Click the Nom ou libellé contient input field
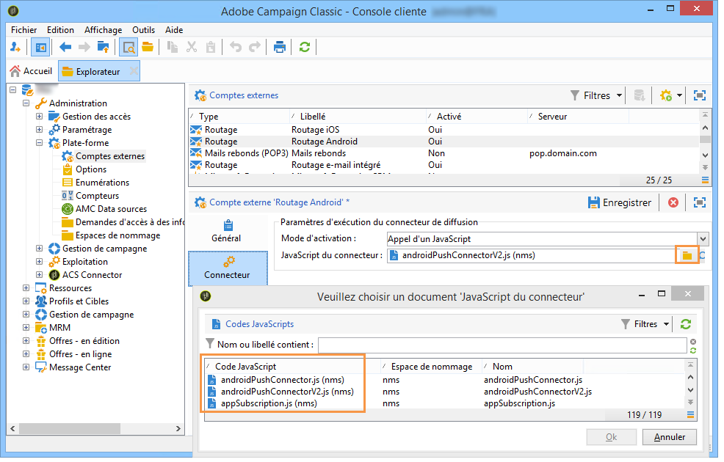The image size is (724, 462). (502, 345)
